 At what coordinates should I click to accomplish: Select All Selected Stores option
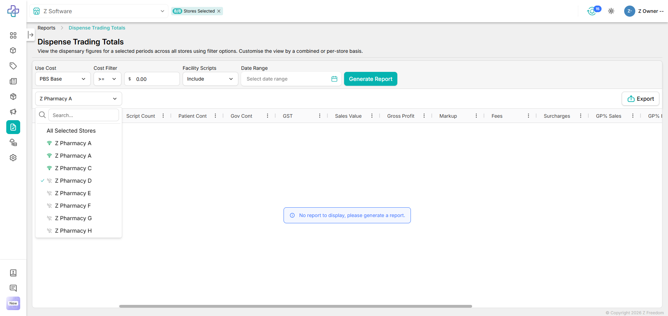[x=71, y=131]
